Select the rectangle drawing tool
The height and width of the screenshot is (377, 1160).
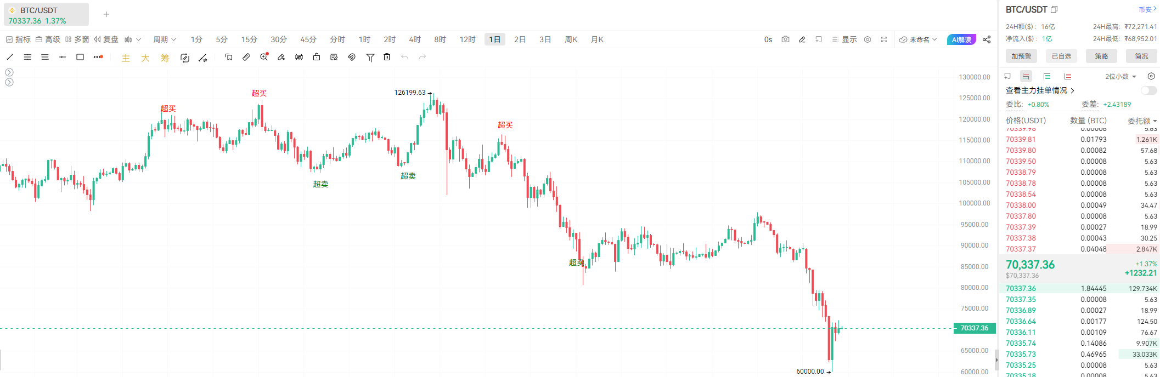click(80, 57)
